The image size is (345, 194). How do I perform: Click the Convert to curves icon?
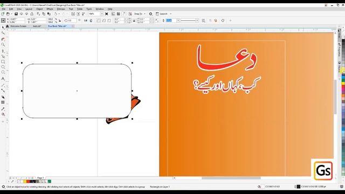[223, 20]
